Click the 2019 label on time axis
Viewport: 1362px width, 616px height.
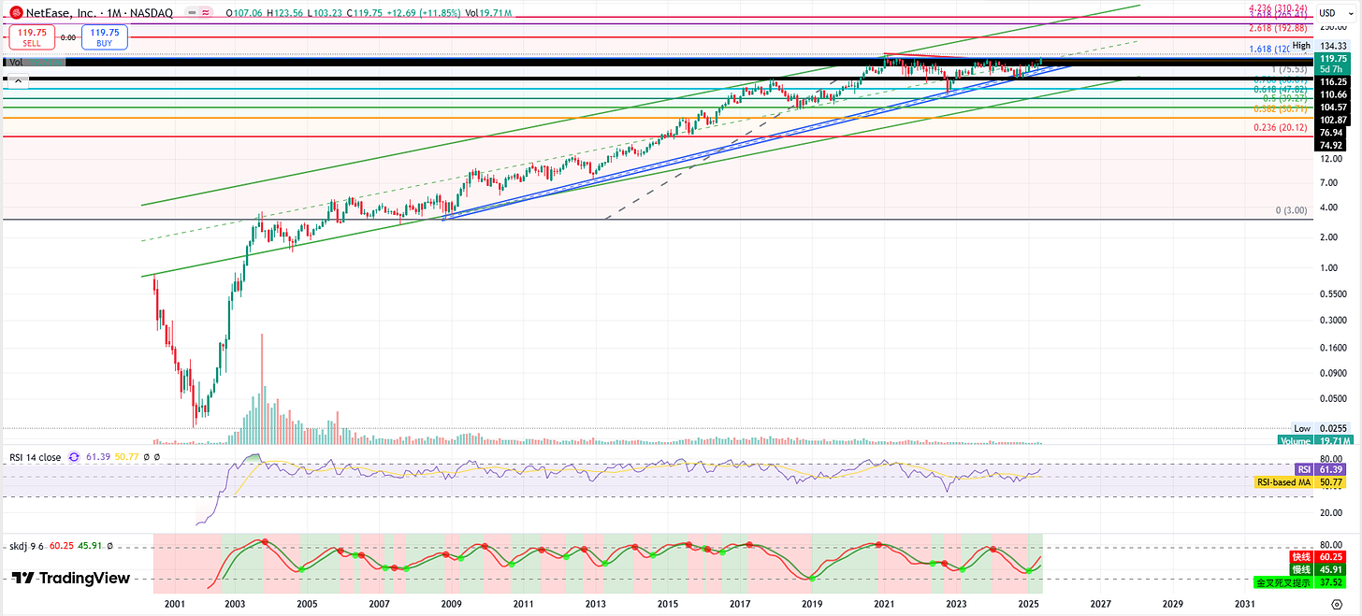812,606
